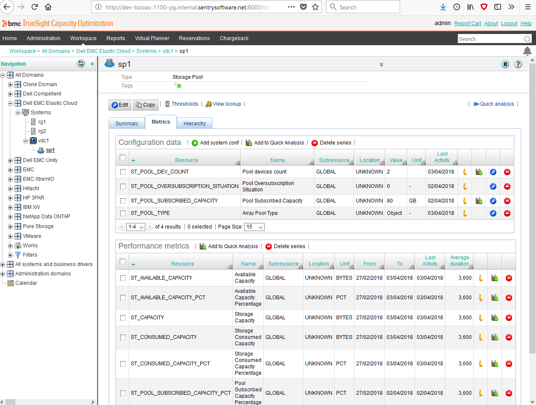Delete the ST_POOL_DEV_COUNT series
This screenshot has height=405, width=536.
(x=507, y=172)
